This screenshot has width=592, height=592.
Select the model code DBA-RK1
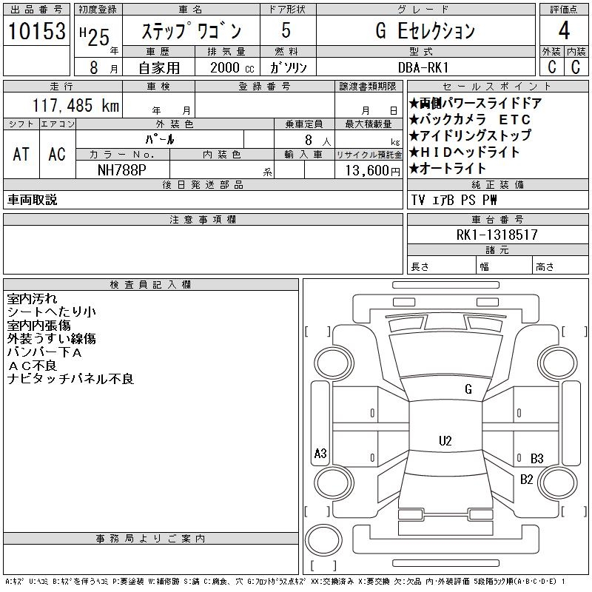tap(423, 67)
